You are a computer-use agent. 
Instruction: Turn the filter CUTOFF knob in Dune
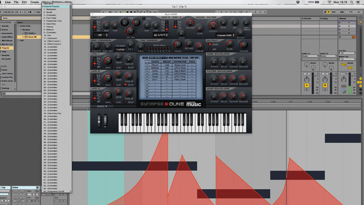213,25
